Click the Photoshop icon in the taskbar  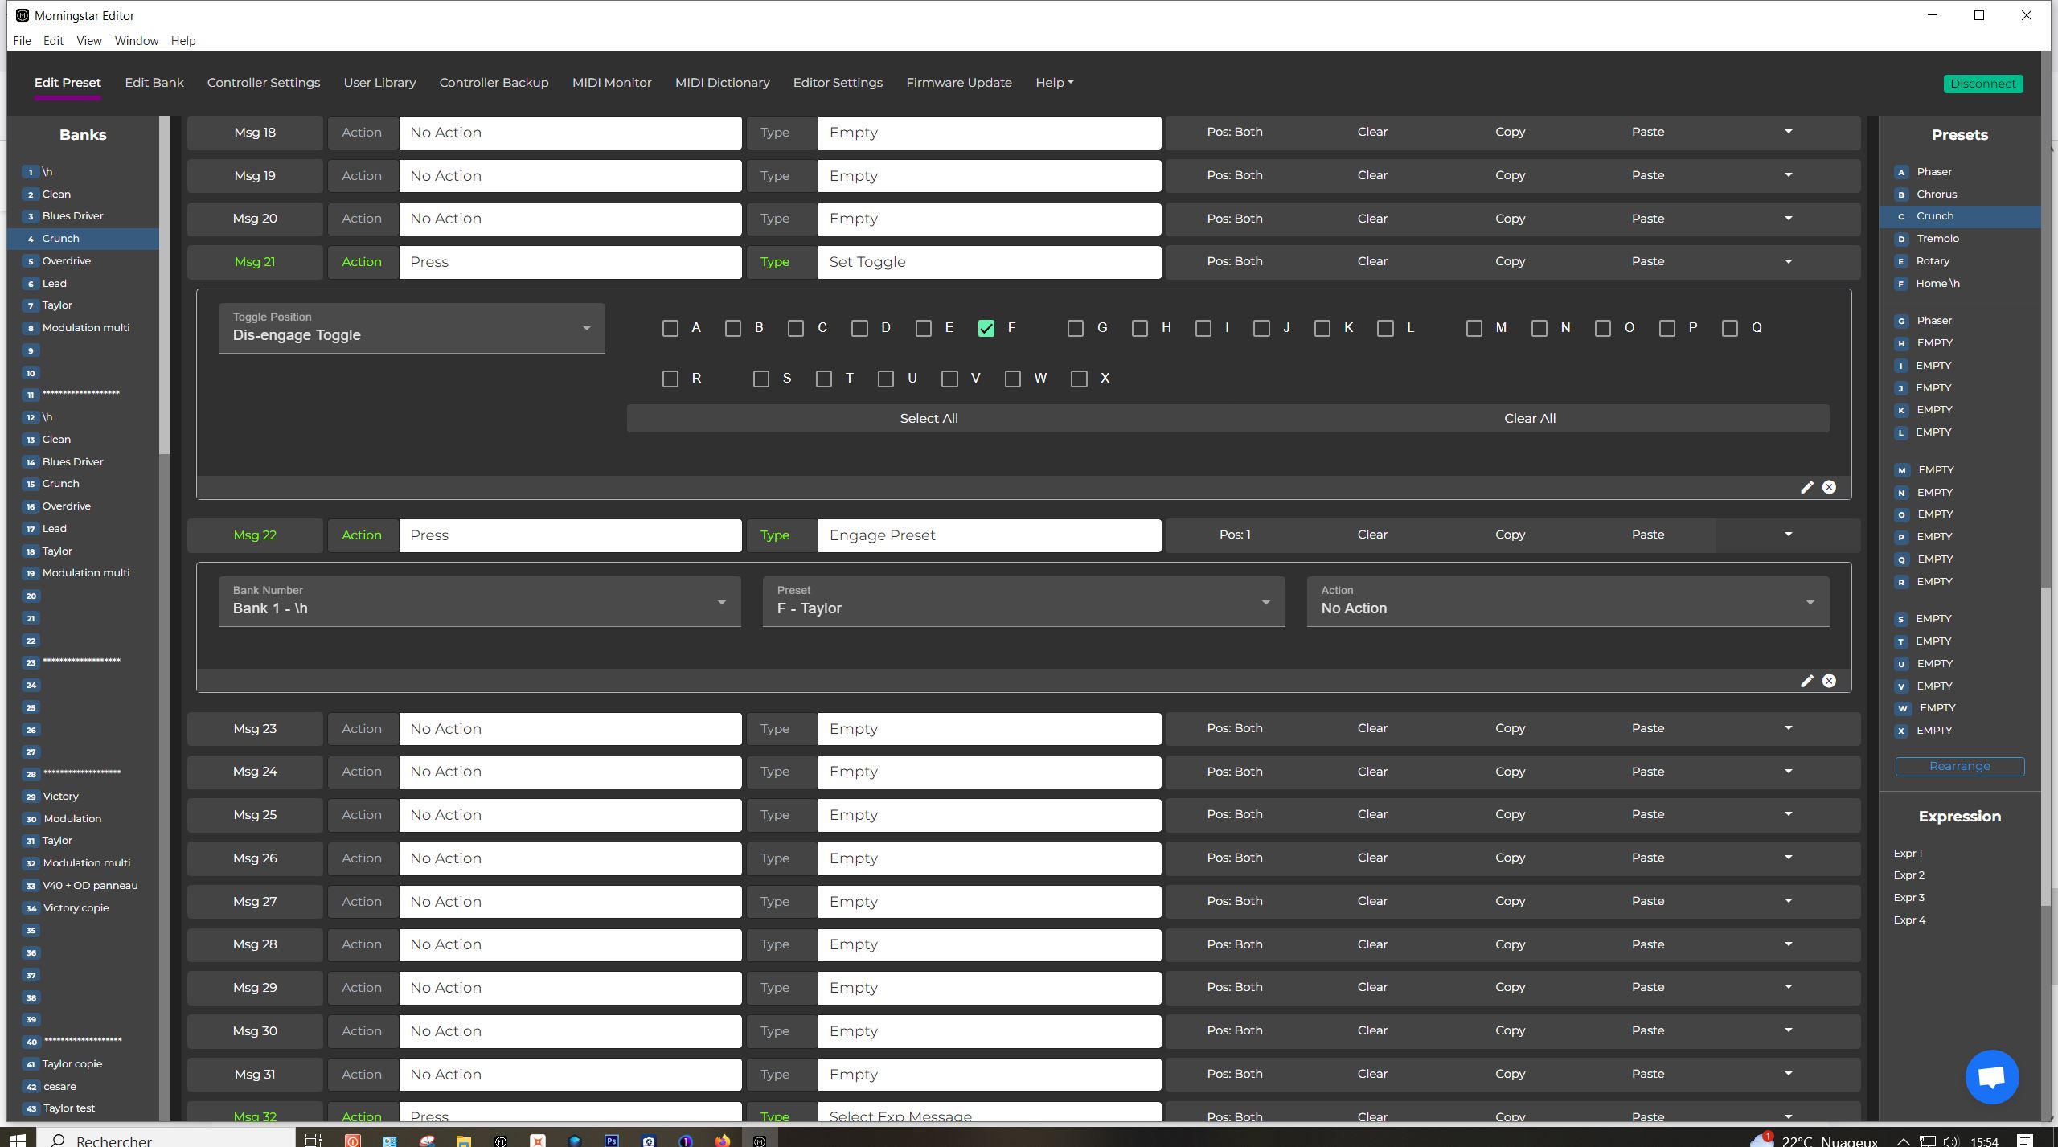point(611,1140)
